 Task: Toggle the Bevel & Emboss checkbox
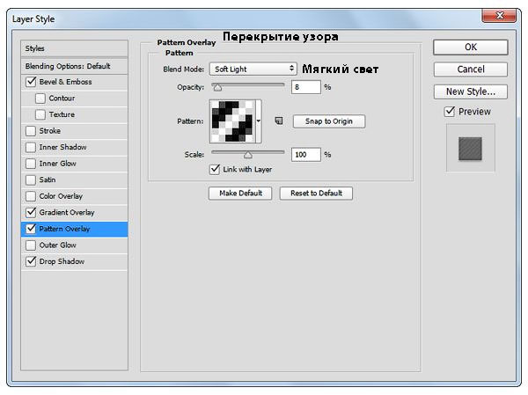coord(31,82)
